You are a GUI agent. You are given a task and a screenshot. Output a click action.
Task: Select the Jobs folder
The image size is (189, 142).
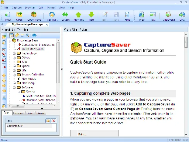pyautogui.click(x=24, y=62)
